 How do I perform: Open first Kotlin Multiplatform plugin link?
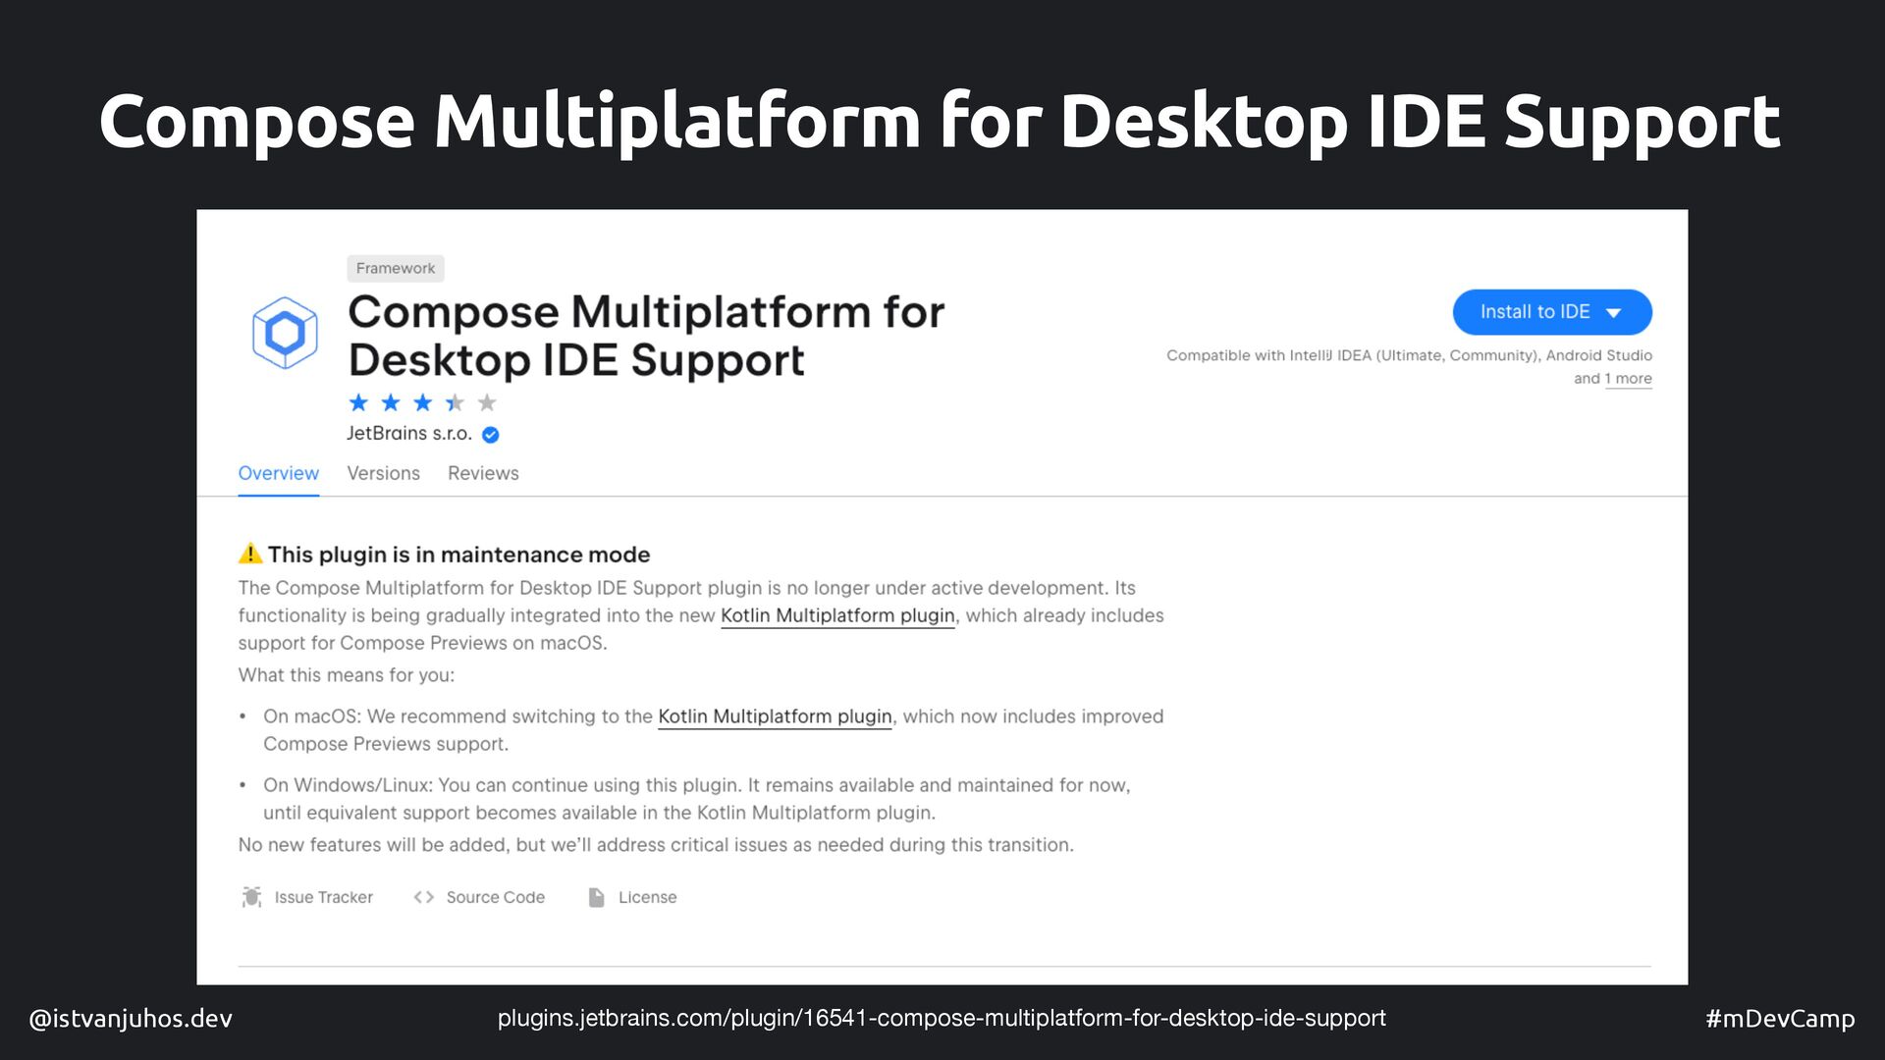pyautogui.click(x=836, y=615)
